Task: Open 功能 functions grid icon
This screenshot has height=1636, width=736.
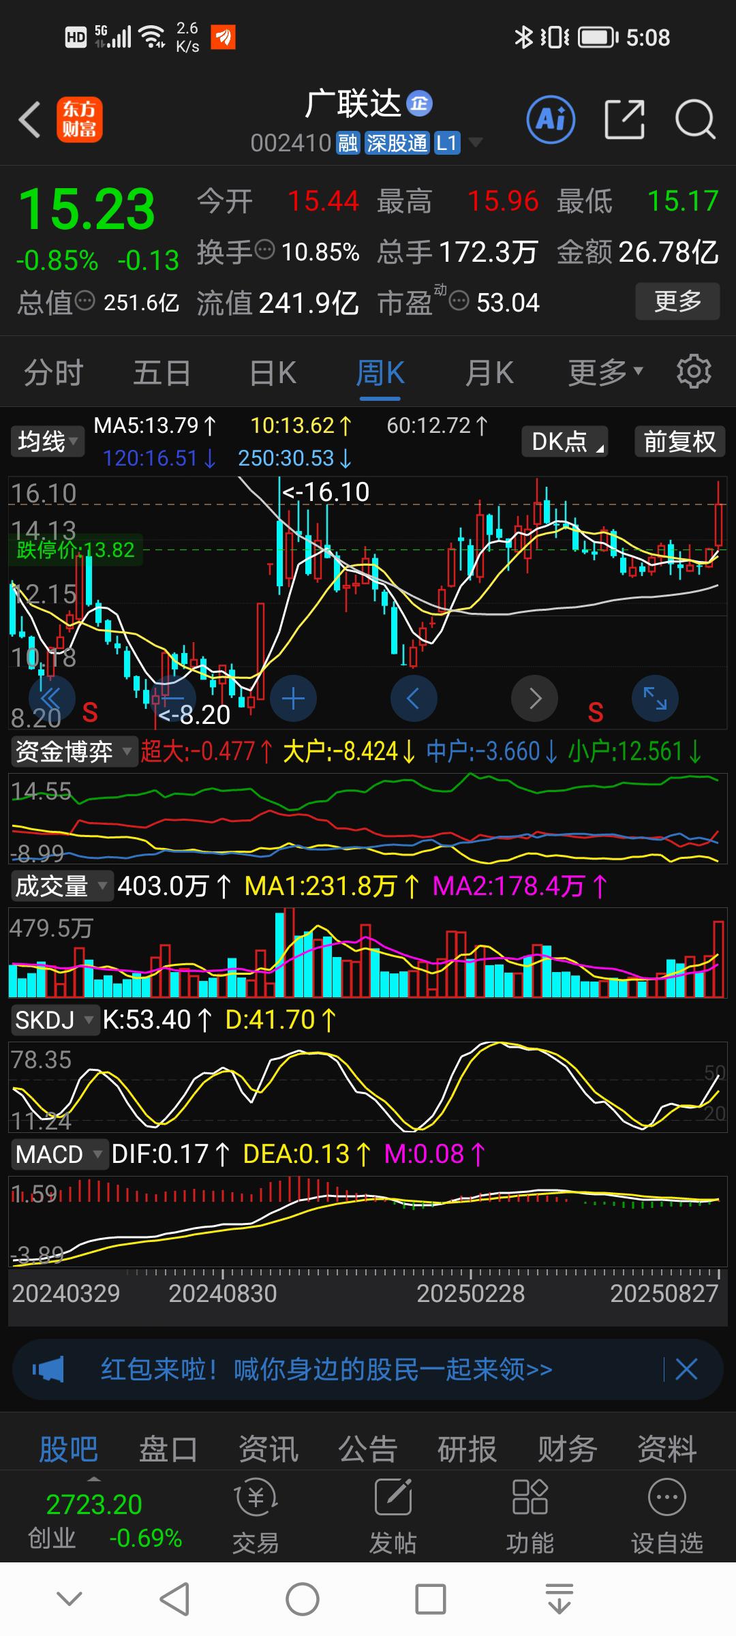Action: 530,1517
